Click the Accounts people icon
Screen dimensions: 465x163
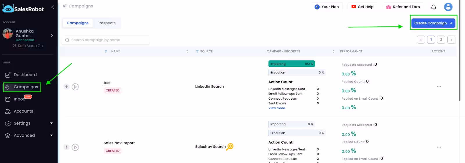click(x=8, y=111)
